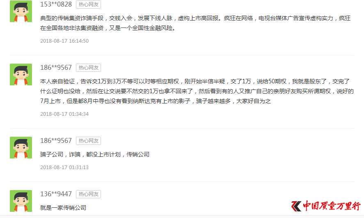Open username 186**9567 on the 骗子公司 comment
The image size is (364, 218).
tap(56, 141)
